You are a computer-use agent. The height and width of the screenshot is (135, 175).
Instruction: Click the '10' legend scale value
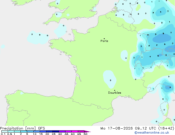point(35,134)
